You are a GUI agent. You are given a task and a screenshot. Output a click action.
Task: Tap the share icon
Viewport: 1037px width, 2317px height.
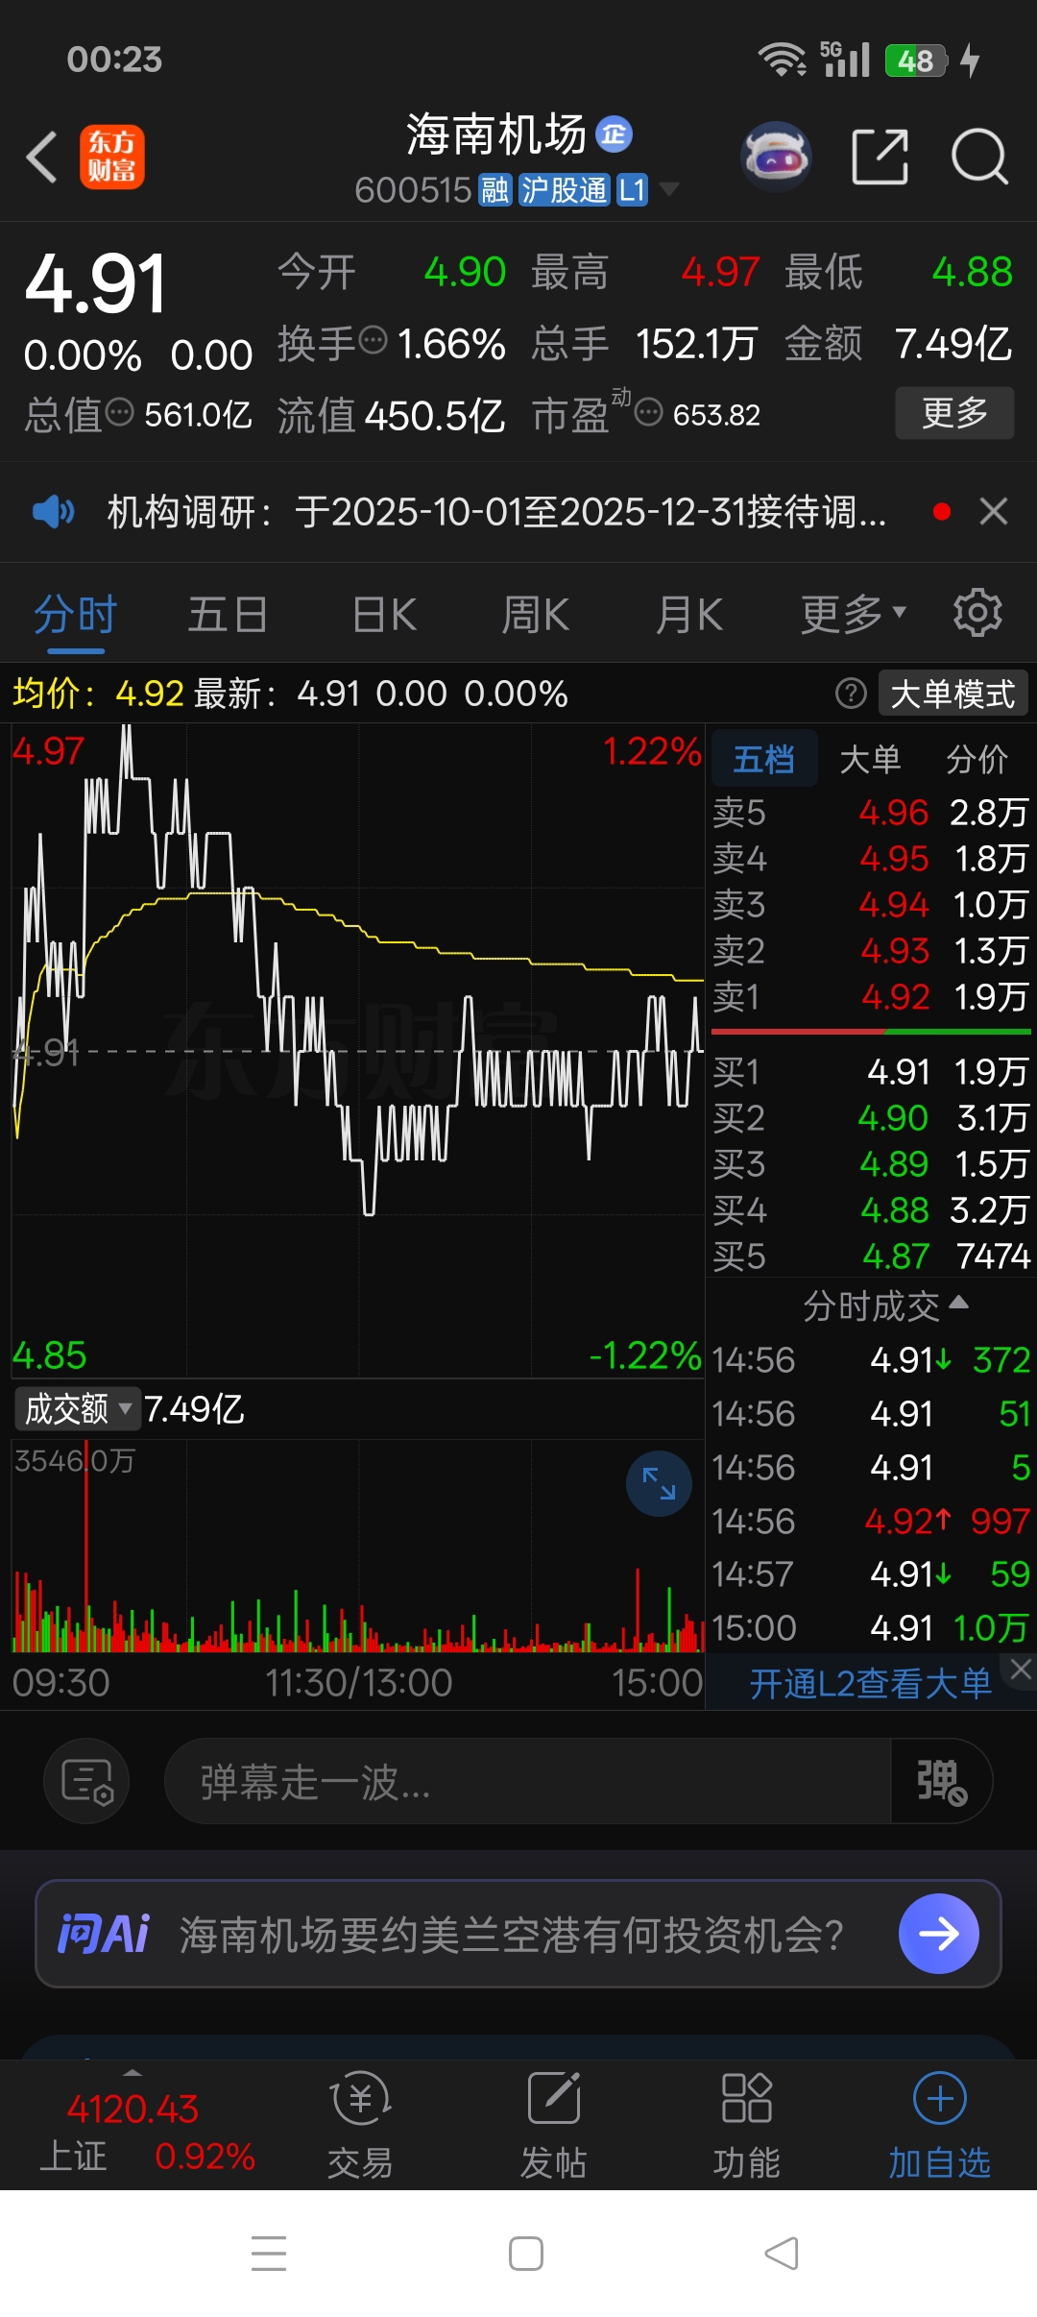(880, 157)
